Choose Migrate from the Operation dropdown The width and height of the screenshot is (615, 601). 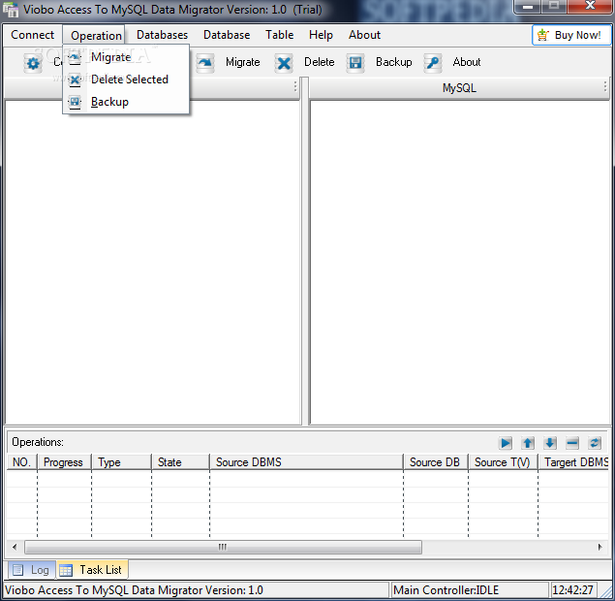pos(126,57)
